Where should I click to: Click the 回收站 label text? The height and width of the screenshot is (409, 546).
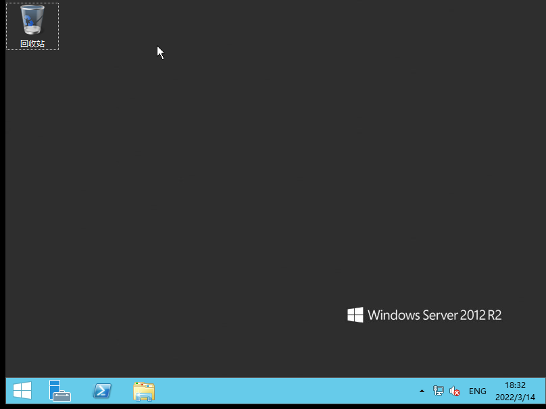pos(32,43)
